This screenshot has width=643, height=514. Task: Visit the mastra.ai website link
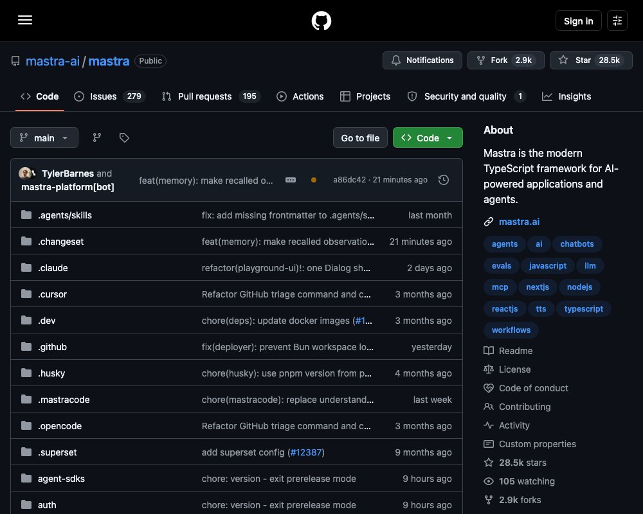point(519,222)
